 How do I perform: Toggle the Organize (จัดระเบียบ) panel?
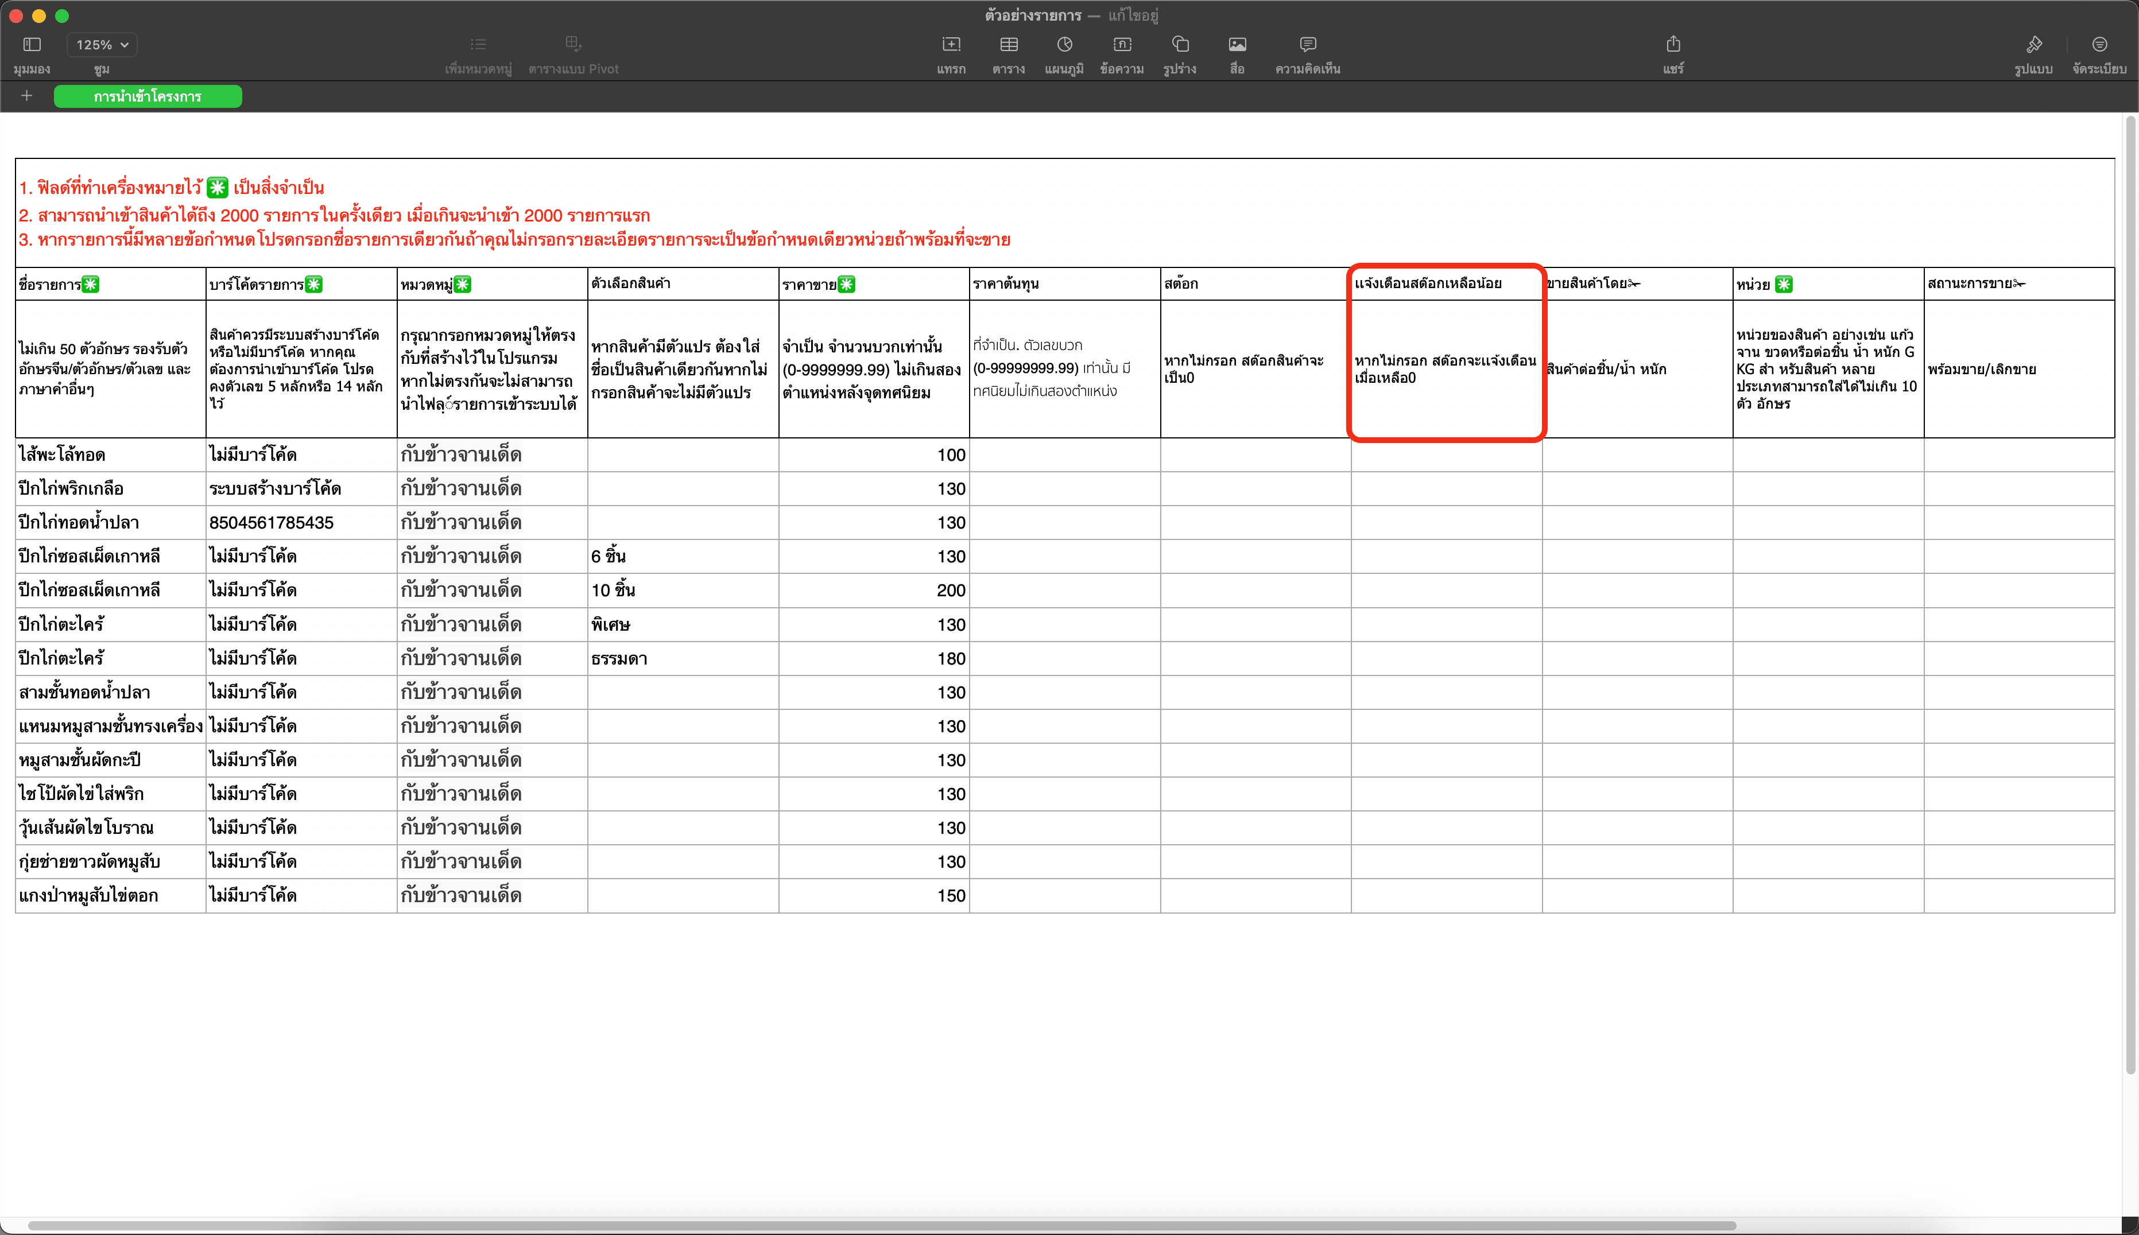point(2098,44)
